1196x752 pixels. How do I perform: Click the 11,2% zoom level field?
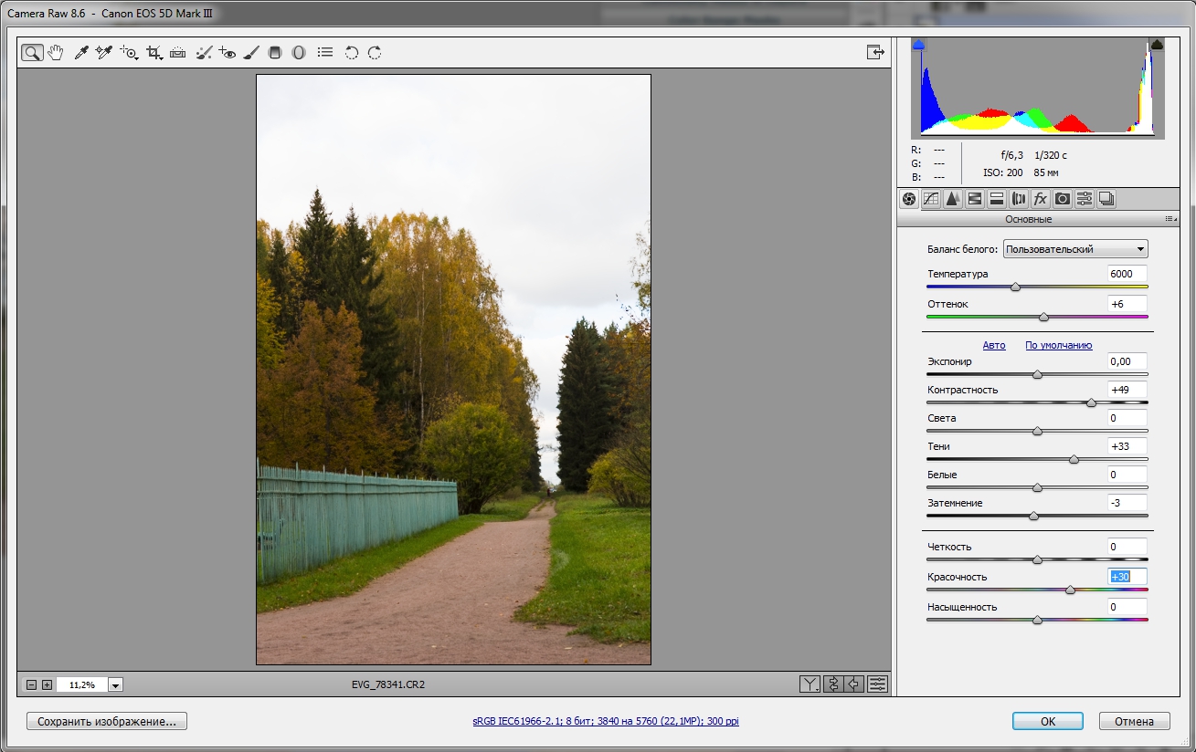pyautogui.click(x=82, y=684)
